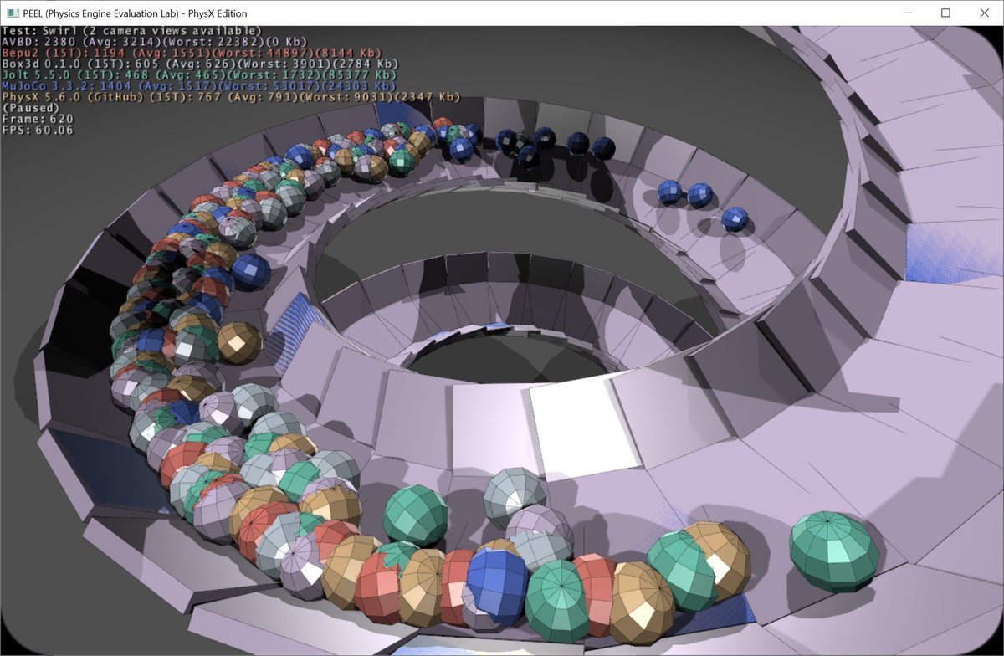Click the blue 'MuJoCo 3.3.2' stats line
The width and height of the screenshot is (1004, 656).
[x=199, y=85]
